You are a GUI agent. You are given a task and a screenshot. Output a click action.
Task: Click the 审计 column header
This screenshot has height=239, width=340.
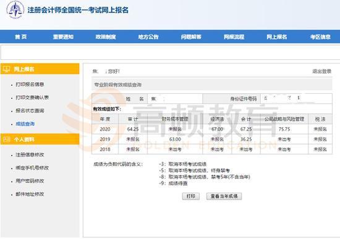133,119
